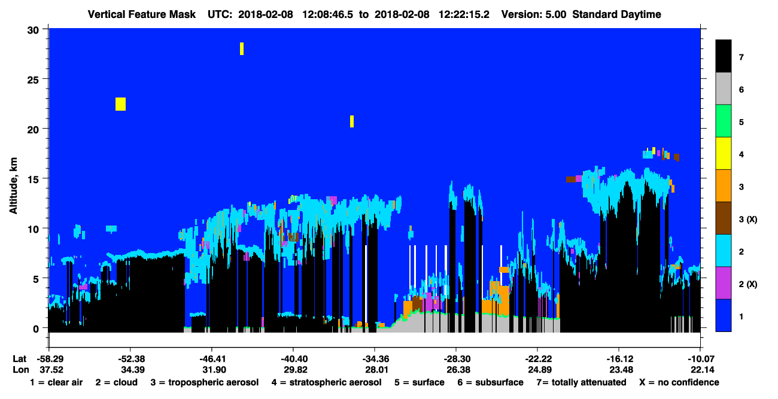Click the altitude tick label '20'
Image resolution: width=778 pixels, height=399 pixels.
[x=35, y=129]
